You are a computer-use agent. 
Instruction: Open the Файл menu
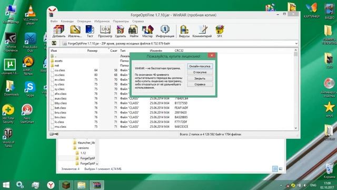(x=54, y=21)
